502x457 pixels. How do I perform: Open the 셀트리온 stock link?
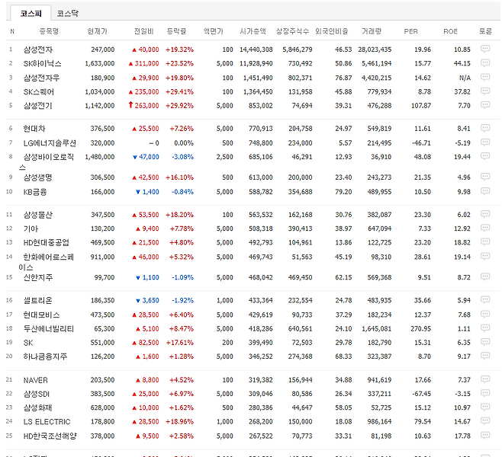tap(38, 300)
